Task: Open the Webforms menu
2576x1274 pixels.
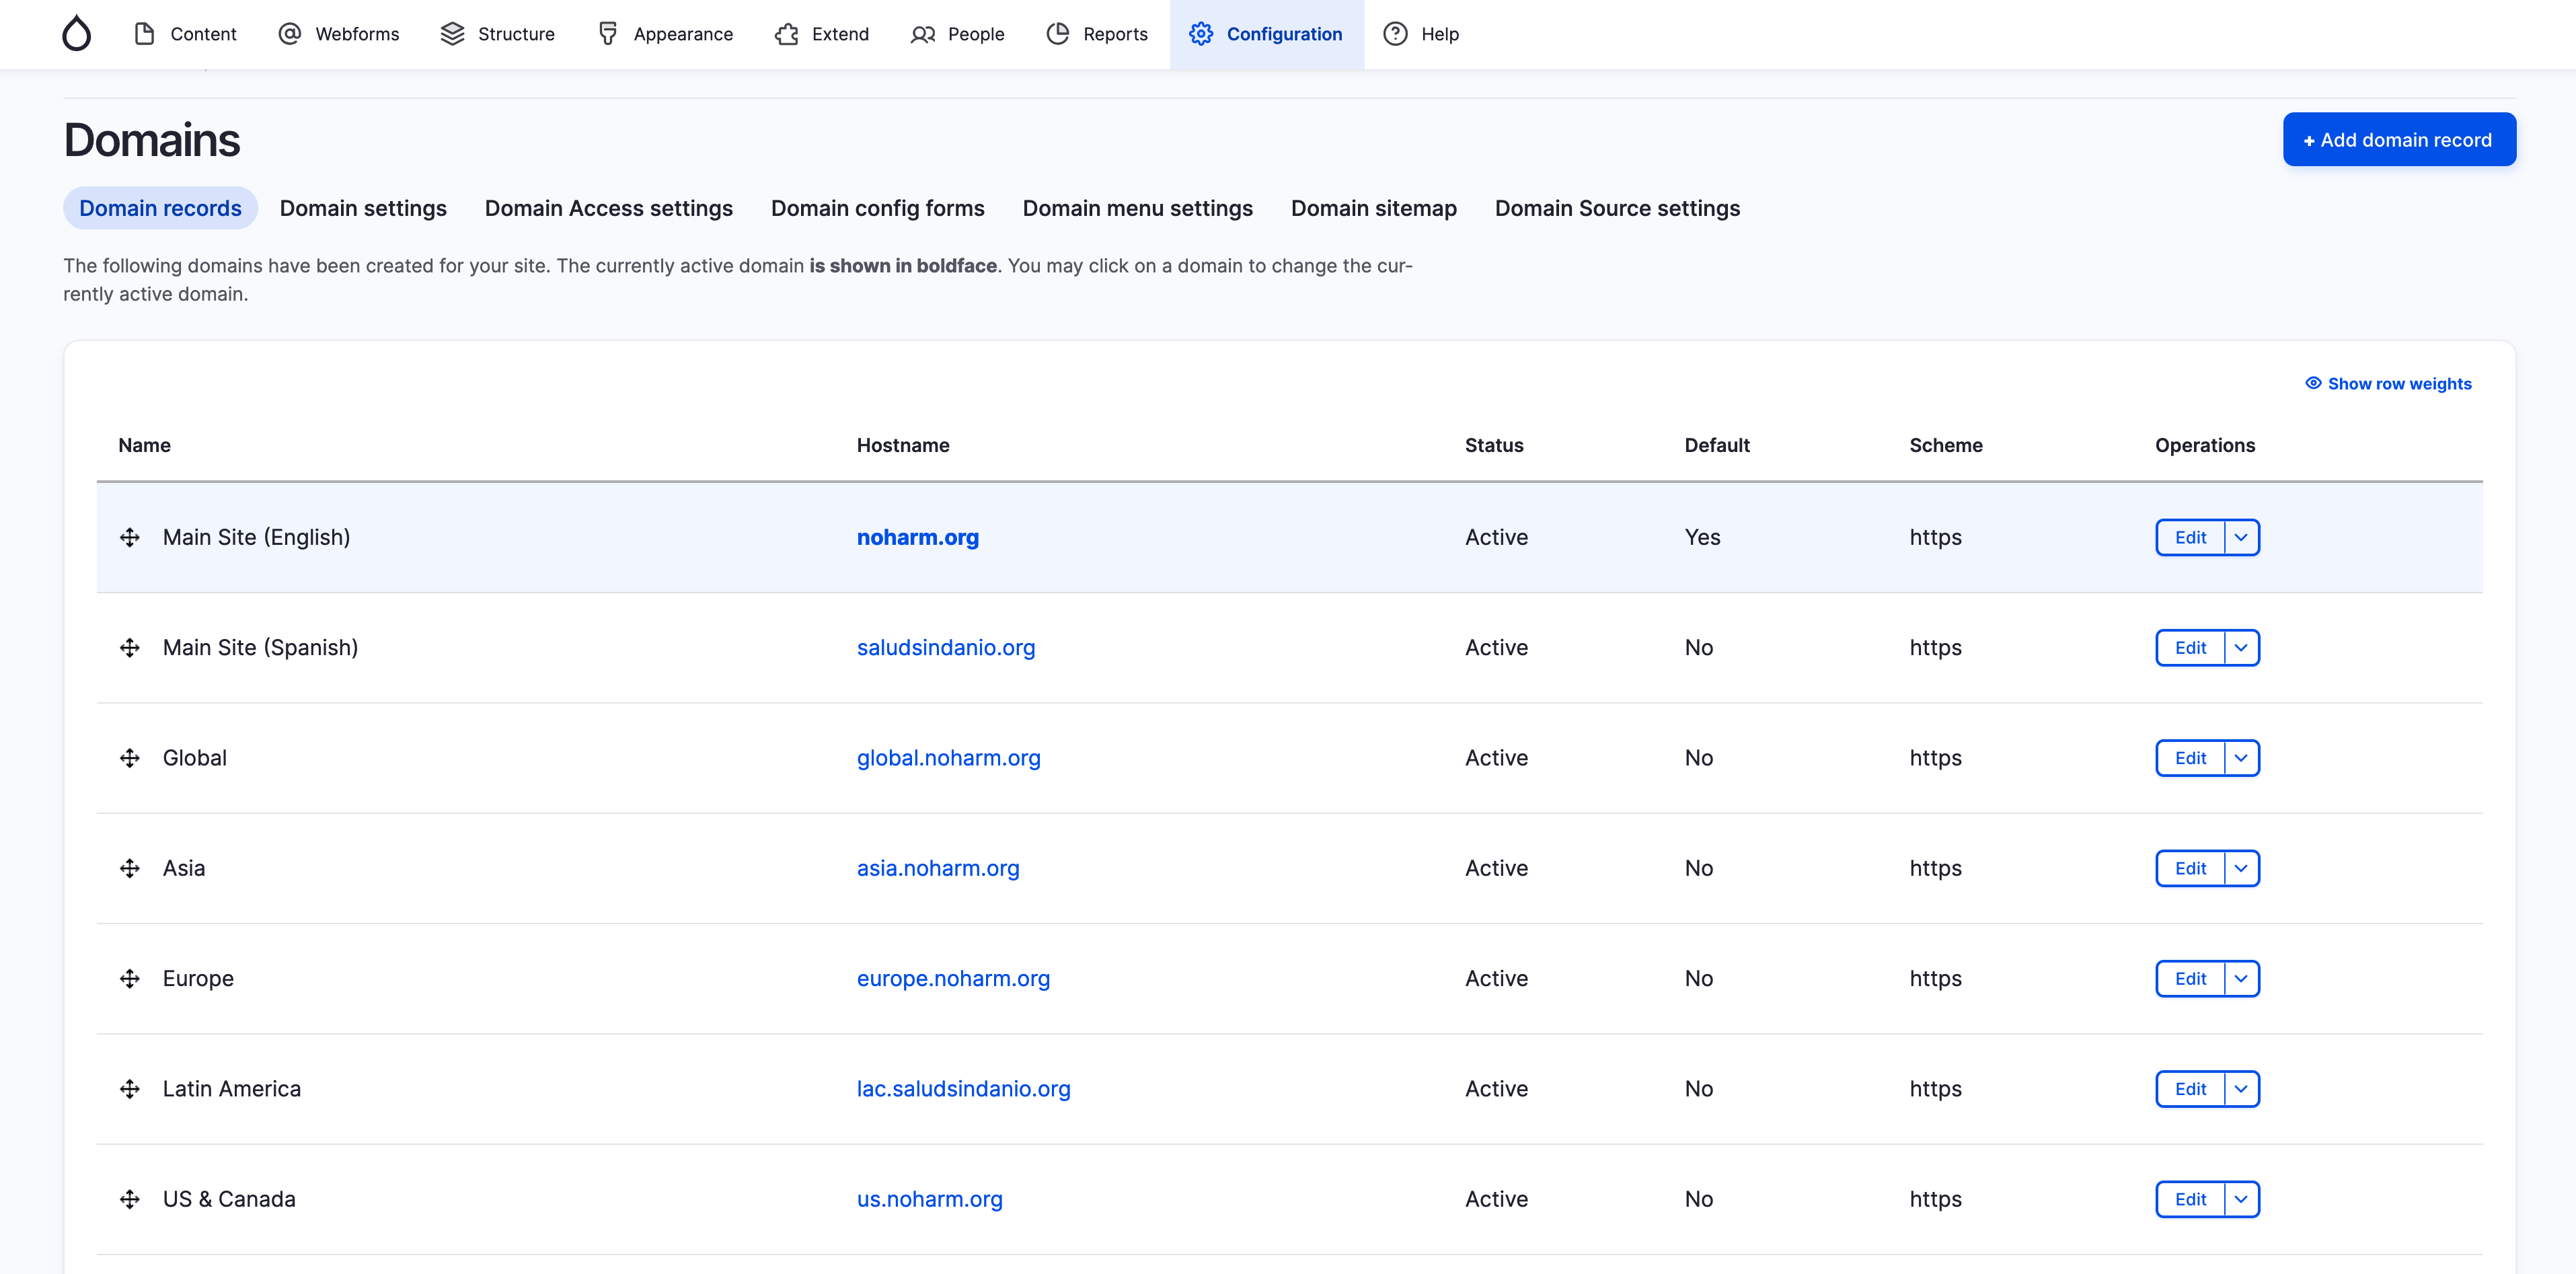Action: coord(338,34)
